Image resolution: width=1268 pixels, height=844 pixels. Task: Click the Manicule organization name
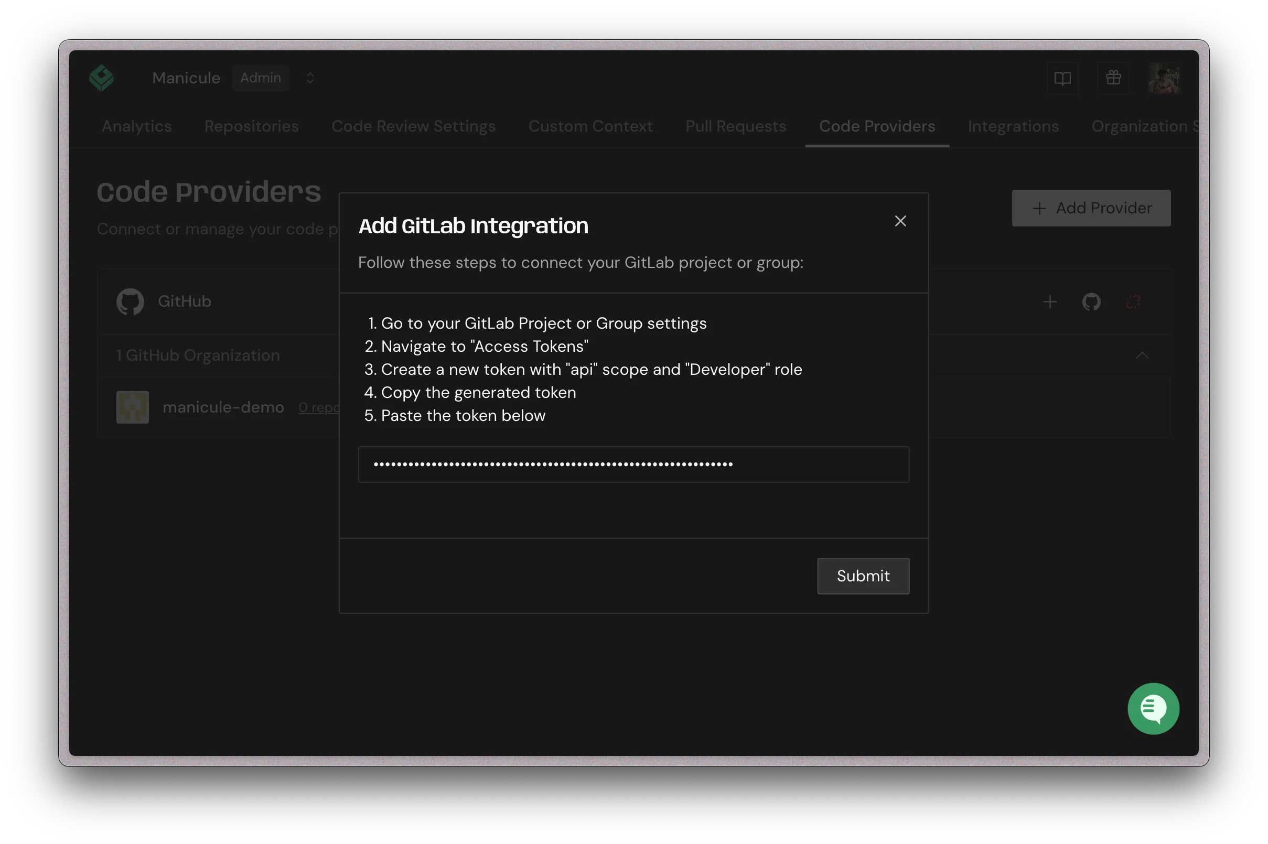point(186,78)
